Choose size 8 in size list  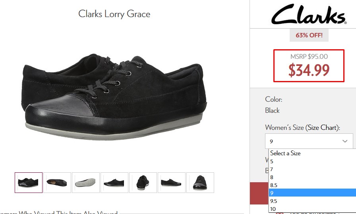coord(312,177)
